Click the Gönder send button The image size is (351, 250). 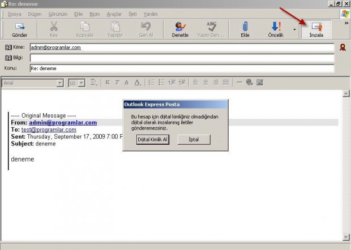click(x=19, y=29)
